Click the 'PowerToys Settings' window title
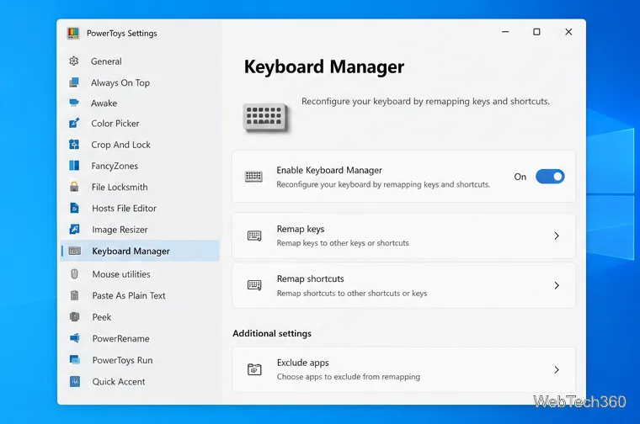This screenshot has width=640, height=424. pos(121,34)
